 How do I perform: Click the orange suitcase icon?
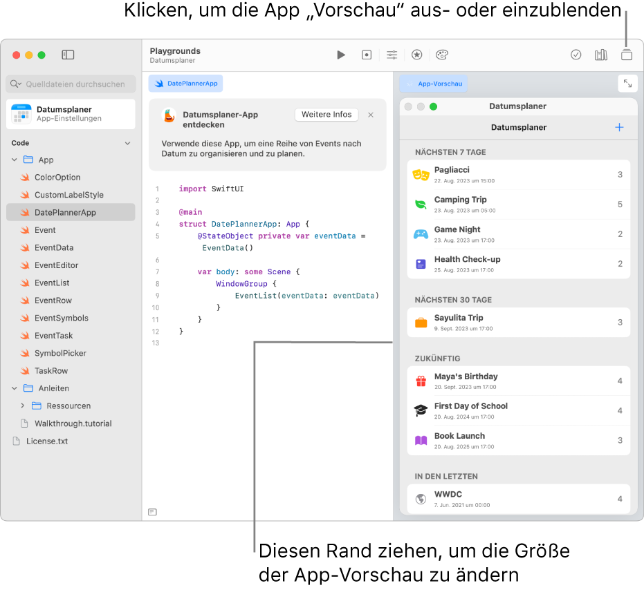(421, 323)
